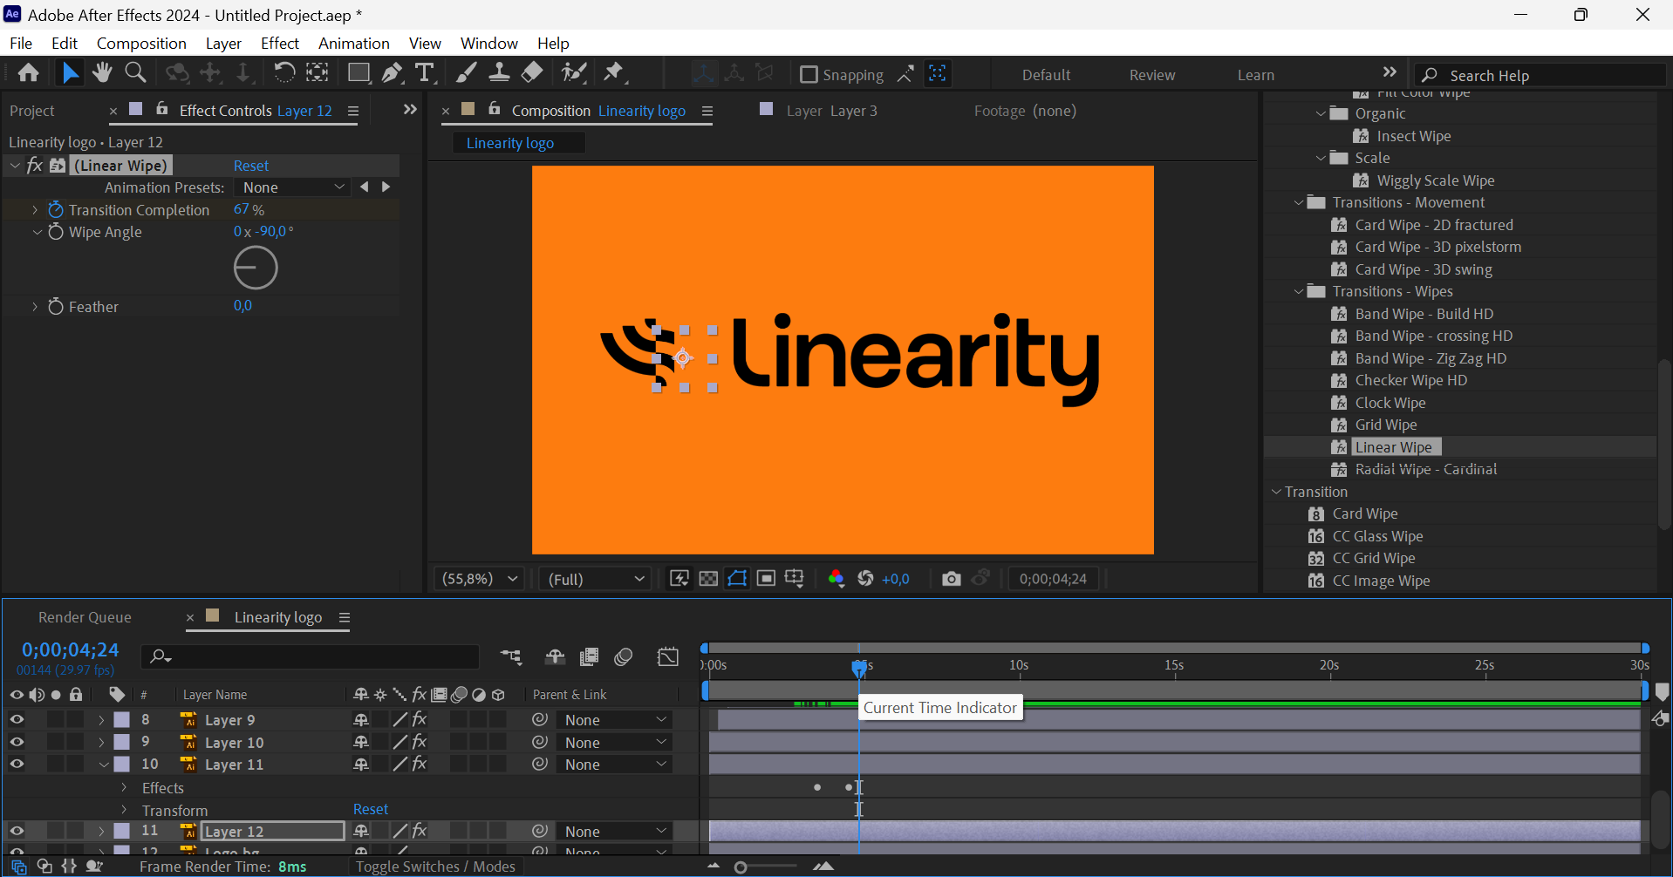
Task: Reset the Linear Wipe effect
Action: (x=251, y=166)
